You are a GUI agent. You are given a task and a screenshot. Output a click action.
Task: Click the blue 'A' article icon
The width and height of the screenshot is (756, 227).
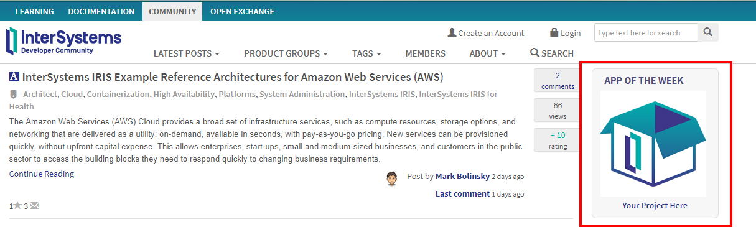coord(14,77)
